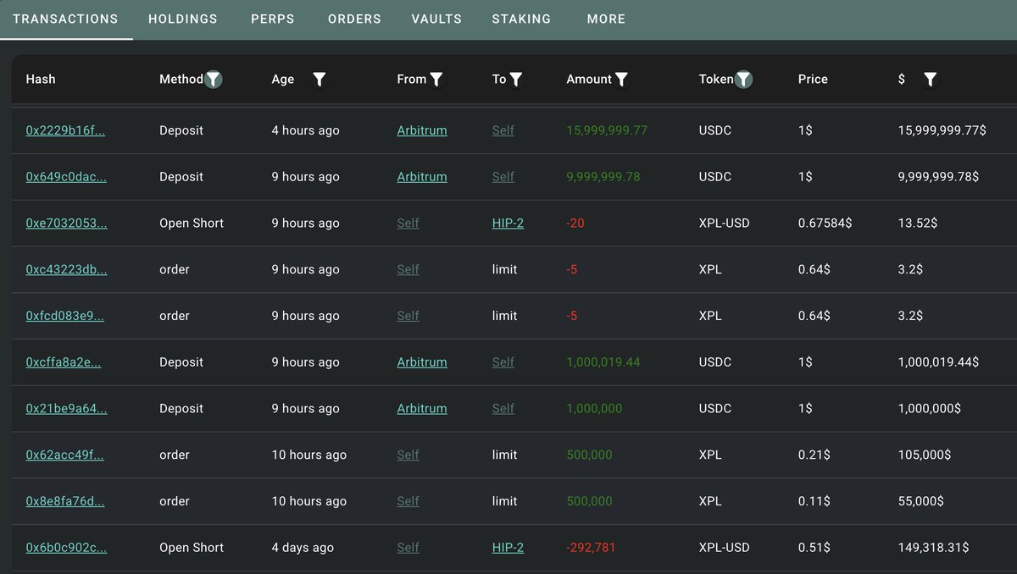Click HIP-2 link in the -292,781 short row
1017x574 pixels.
(x=508, y=548)
